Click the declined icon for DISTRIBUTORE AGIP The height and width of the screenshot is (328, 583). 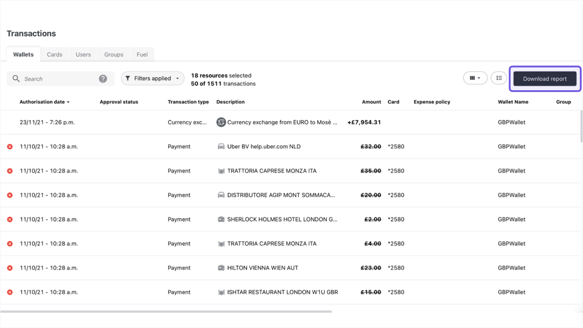pos(10,195)
